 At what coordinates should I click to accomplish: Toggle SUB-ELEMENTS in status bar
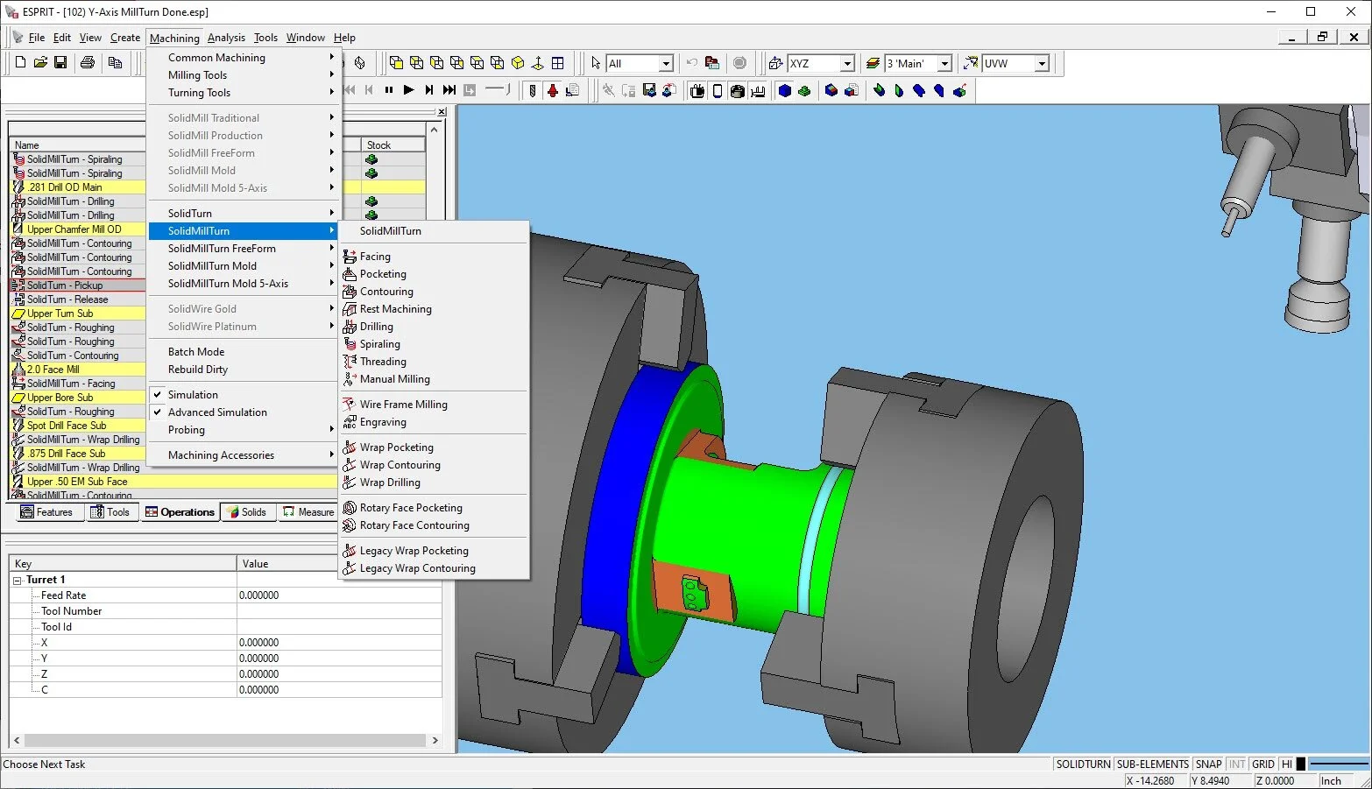click(1152, 764)
